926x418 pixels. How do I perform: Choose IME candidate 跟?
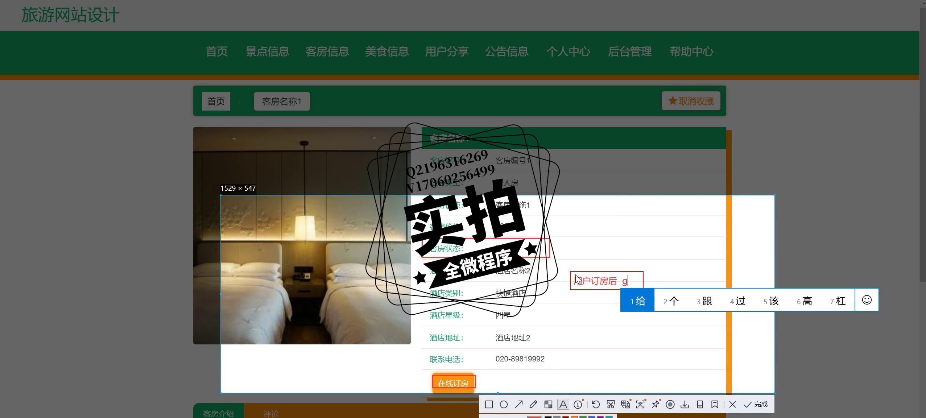click(x=704, y=301)
